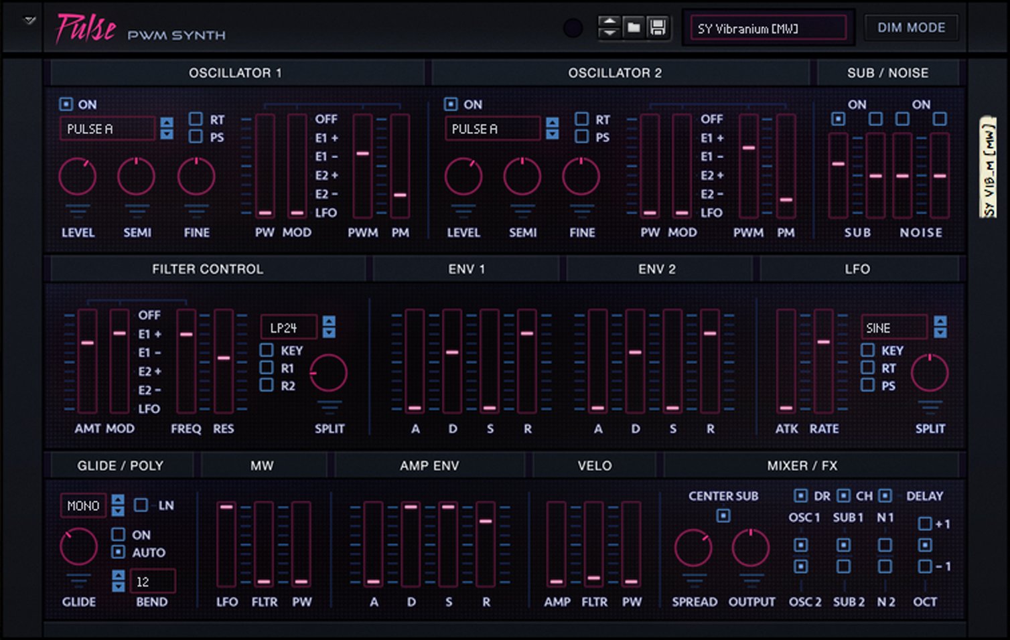Screen dimensions: 1010x640
Task: Open LFO SINE waveform selector
Action: [x=894, y=327]
